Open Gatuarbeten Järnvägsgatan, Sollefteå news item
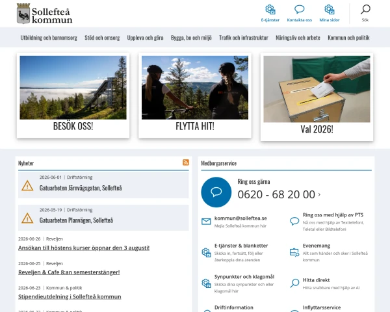Viewport: 390px width, 312px height. click(81, 188)
